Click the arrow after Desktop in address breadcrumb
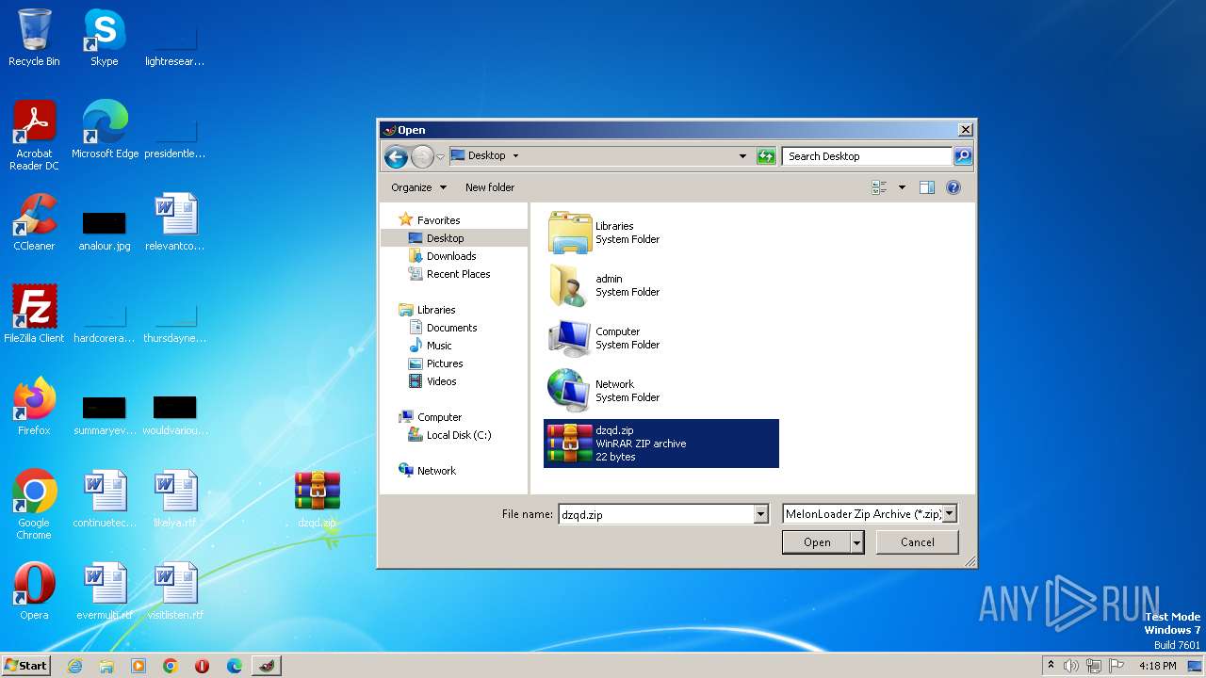The image size is (1206, 678). coord(515,156)
